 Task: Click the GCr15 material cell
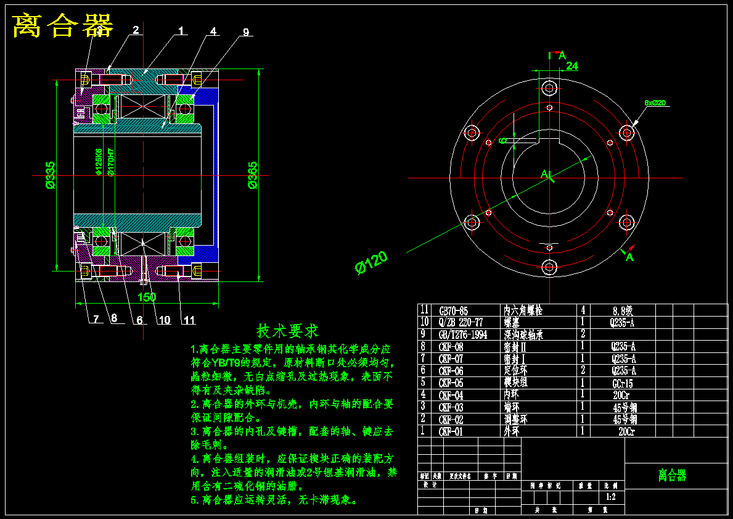[623, 384]
